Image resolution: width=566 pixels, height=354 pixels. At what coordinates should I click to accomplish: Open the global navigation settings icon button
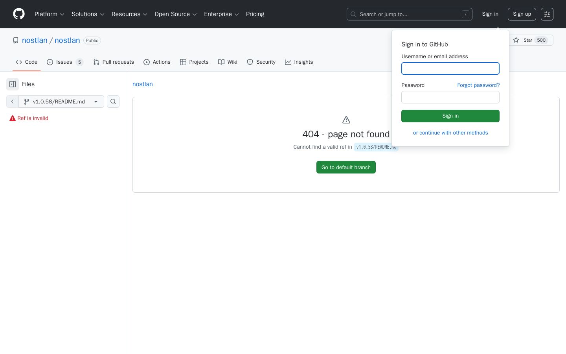[547, 14]
